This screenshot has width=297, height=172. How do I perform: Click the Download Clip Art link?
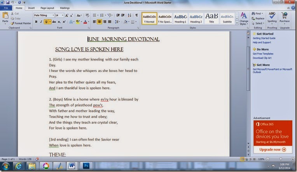[x=262, y=58]
